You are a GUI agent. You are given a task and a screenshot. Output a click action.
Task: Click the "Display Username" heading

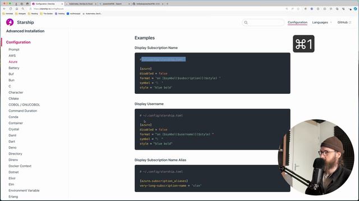(x=149, y=104)
